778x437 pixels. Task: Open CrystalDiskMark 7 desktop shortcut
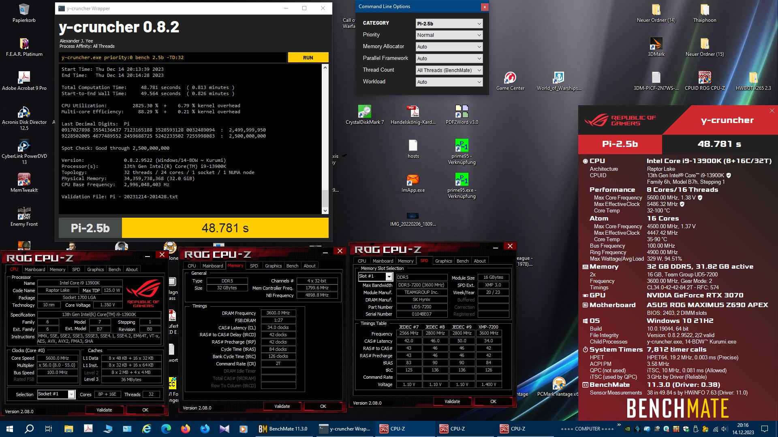click(x=364, y=115)
